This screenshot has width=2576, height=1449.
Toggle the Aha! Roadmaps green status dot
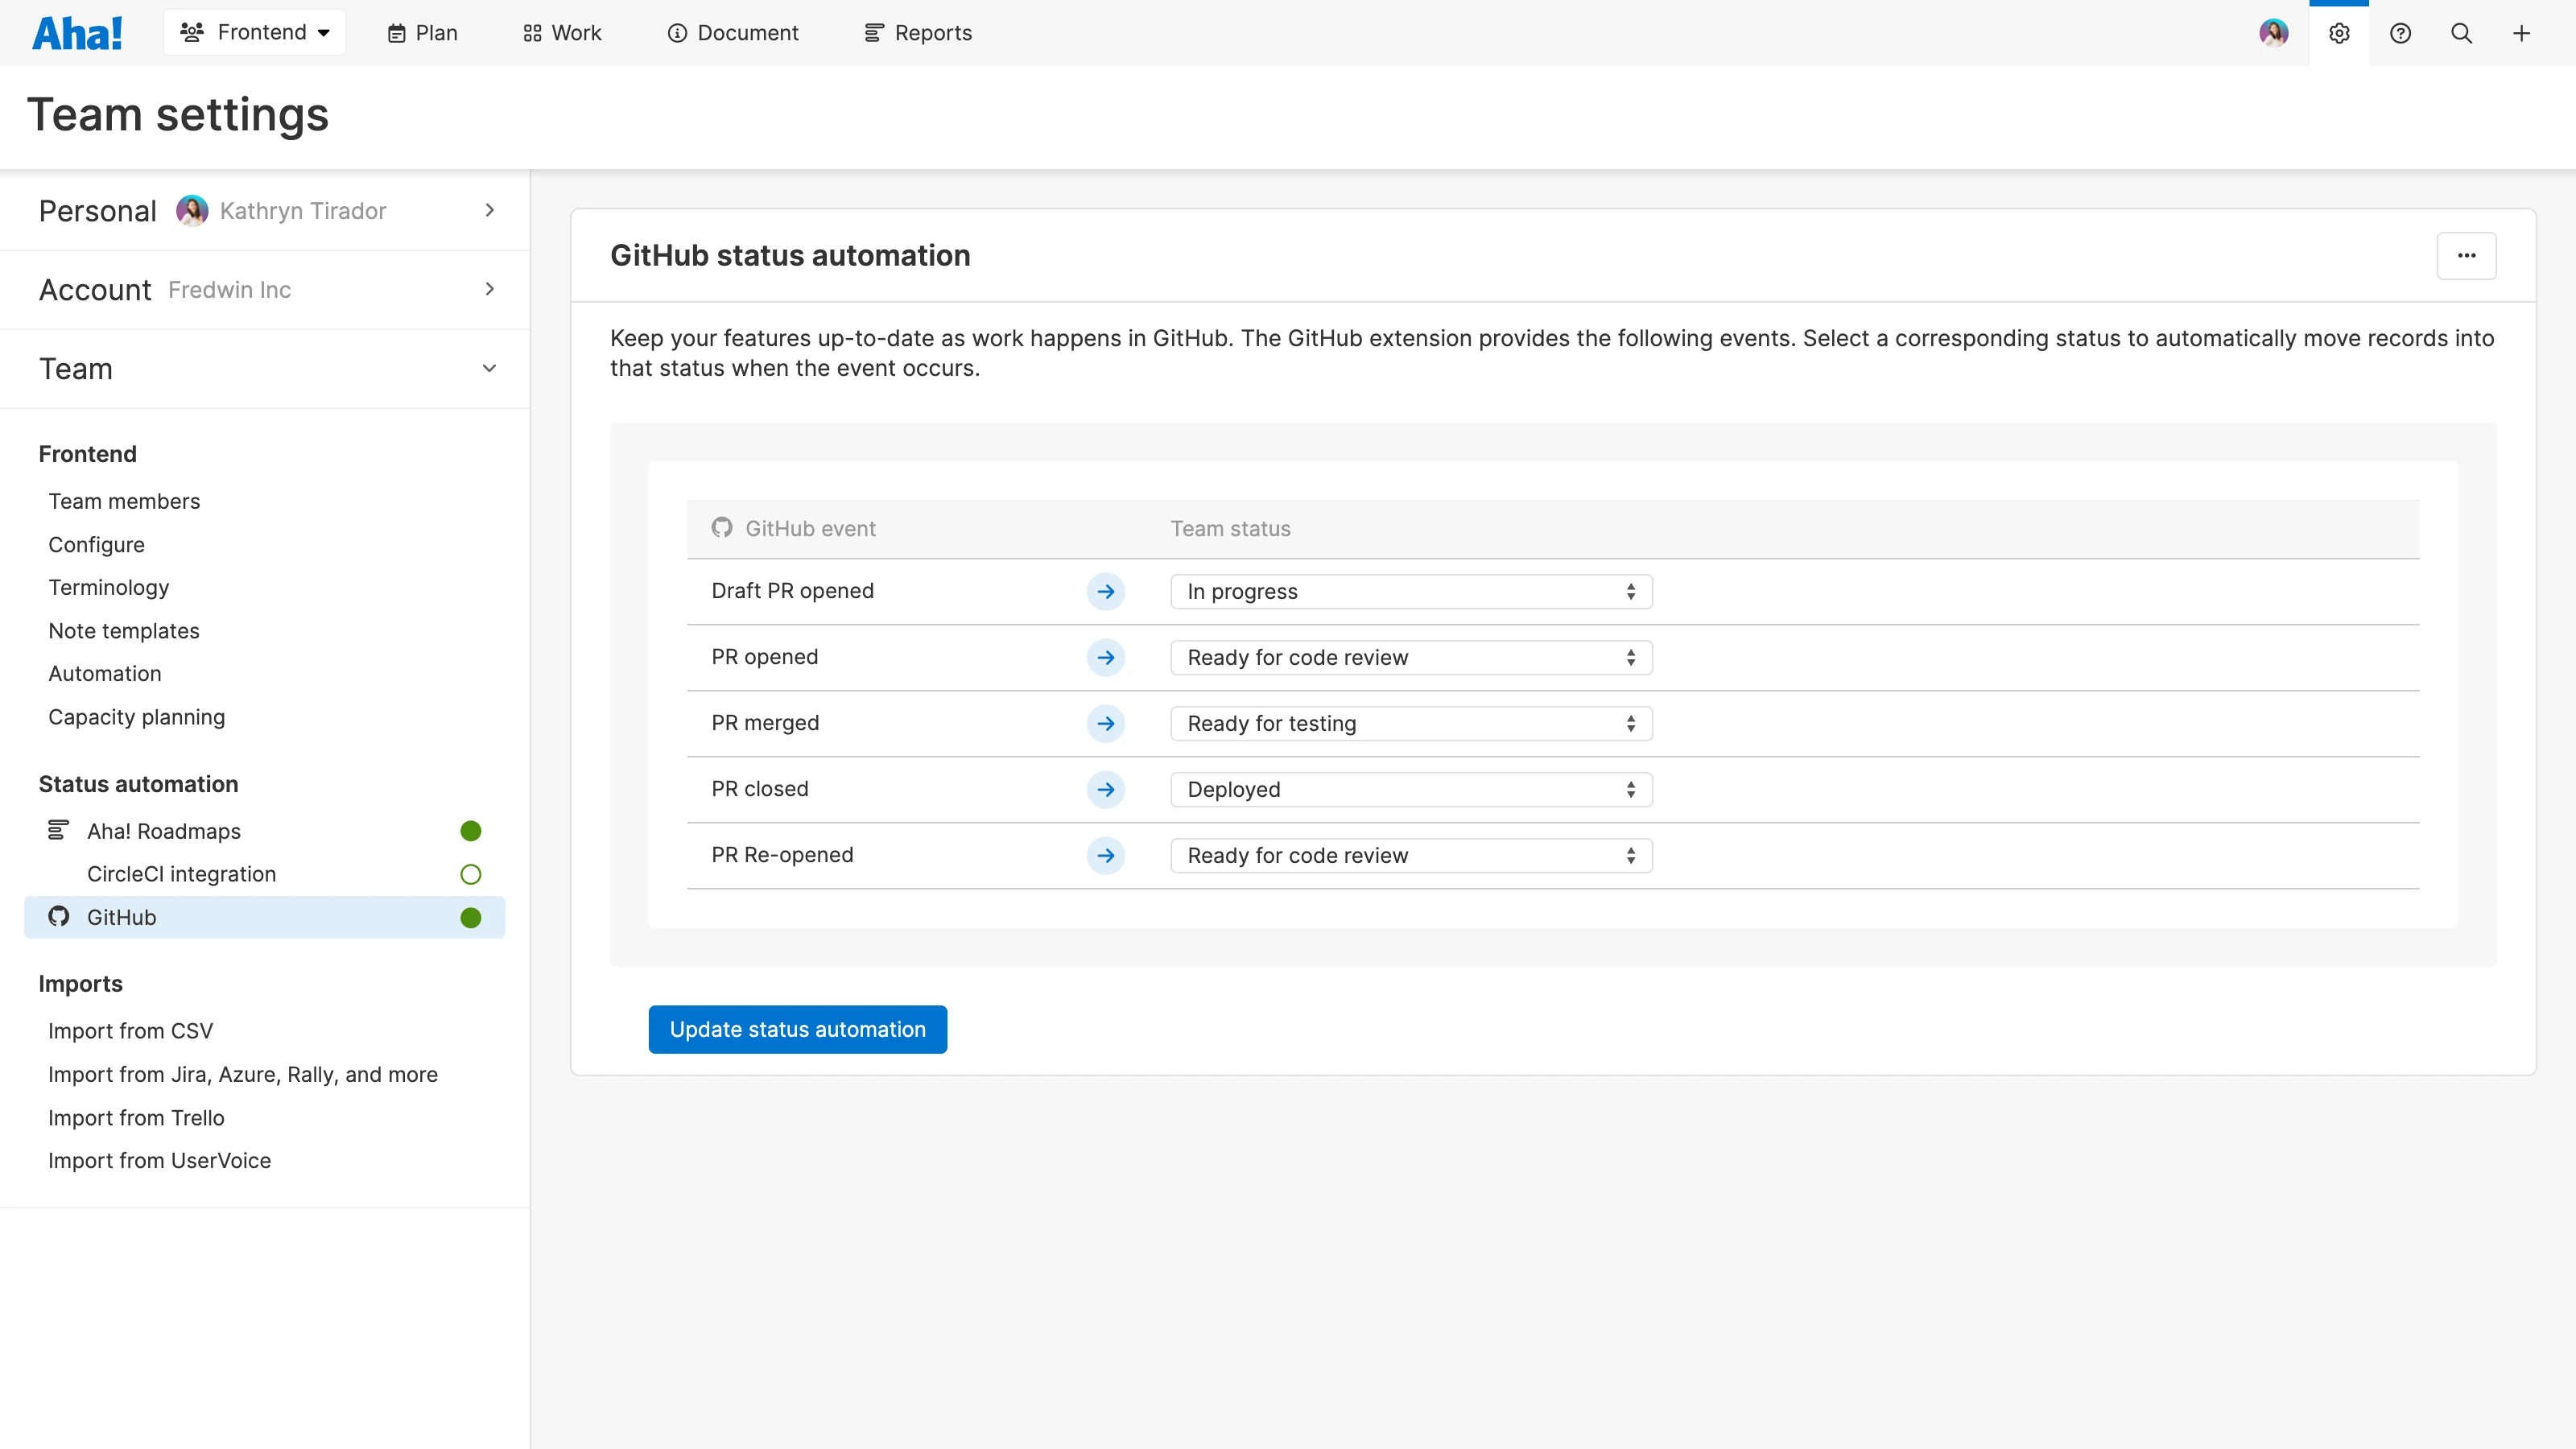pos(470,831)
